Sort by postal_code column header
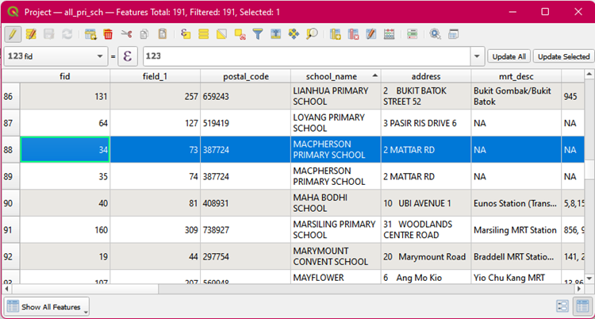595x319 pixels. (245, 76)
